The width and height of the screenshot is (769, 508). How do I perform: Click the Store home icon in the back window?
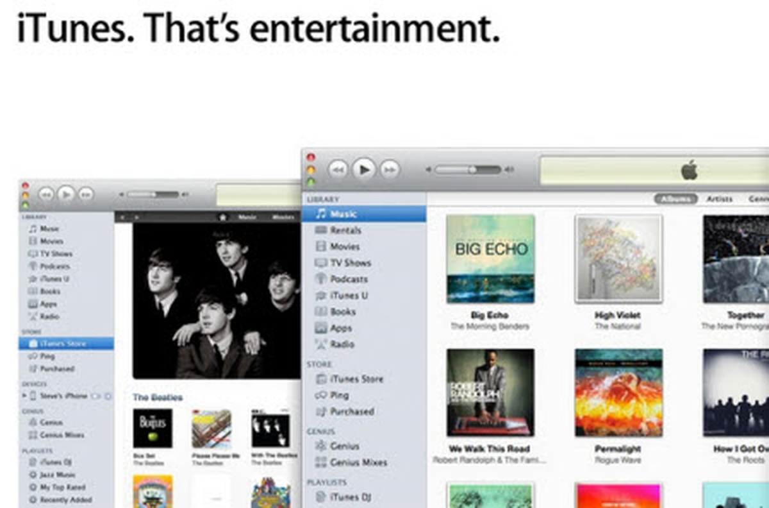(224, 217)
